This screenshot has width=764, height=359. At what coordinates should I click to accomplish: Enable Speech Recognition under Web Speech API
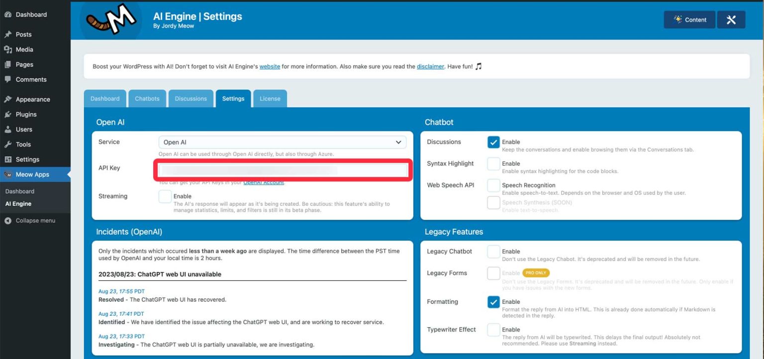click(493, 185)
